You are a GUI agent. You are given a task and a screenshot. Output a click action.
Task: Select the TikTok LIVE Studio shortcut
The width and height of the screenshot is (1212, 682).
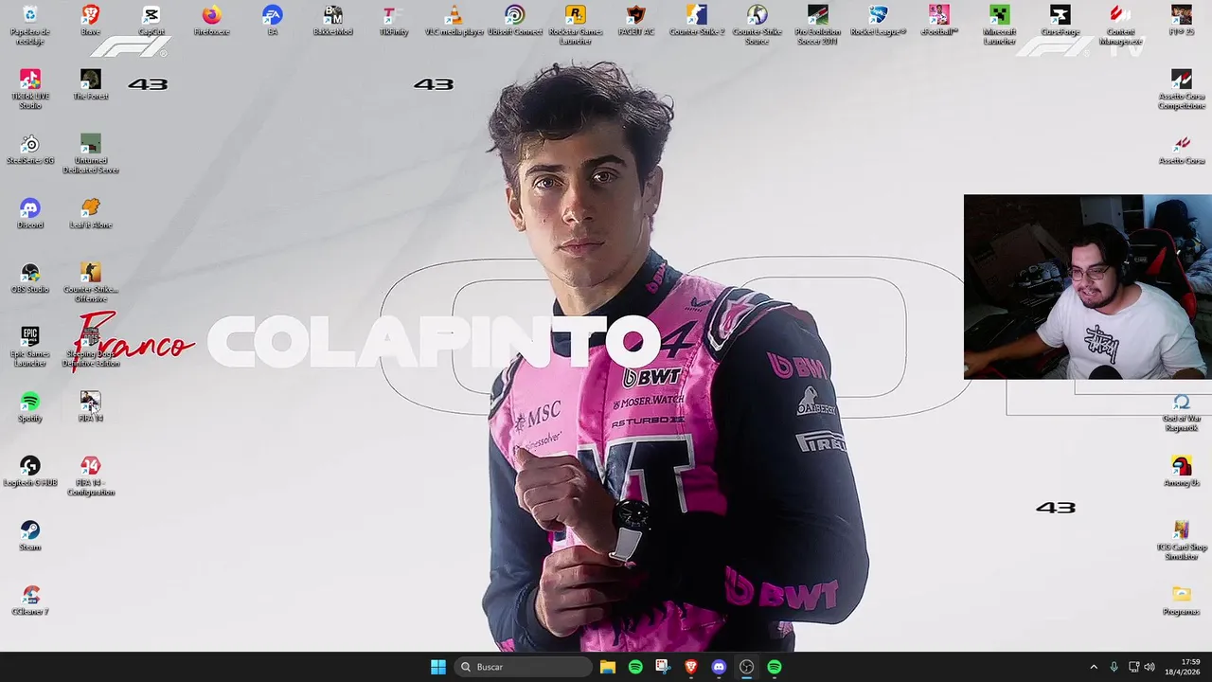29,89
